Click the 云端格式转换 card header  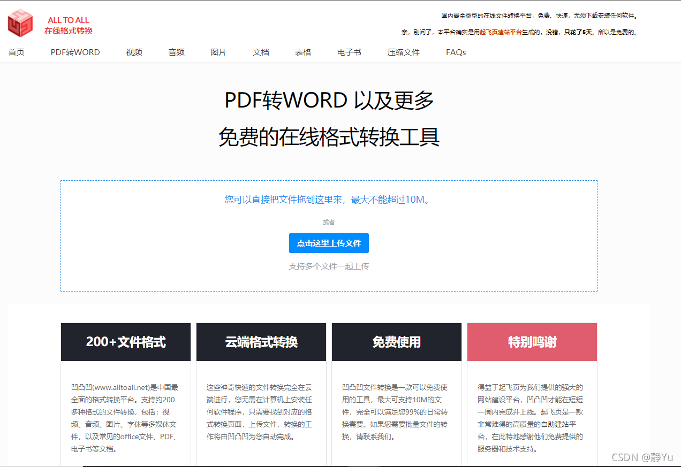(261, 342)
